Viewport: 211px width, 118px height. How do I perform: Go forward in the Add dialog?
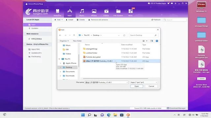(x=65, y=35)
